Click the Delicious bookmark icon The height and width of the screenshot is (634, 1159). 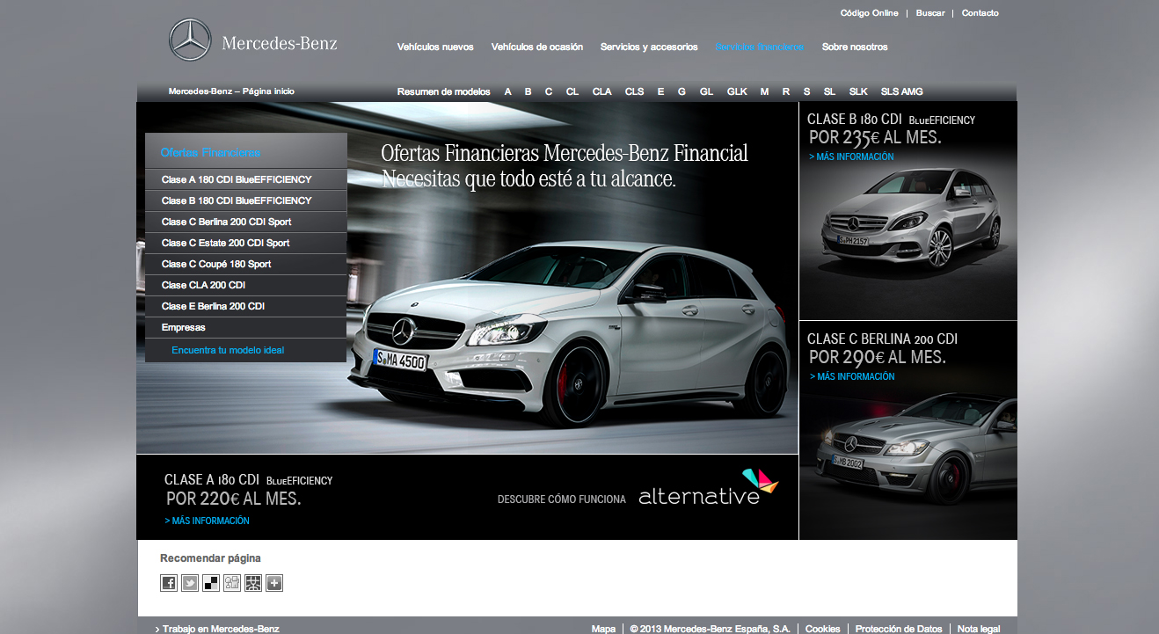[211, 583]
